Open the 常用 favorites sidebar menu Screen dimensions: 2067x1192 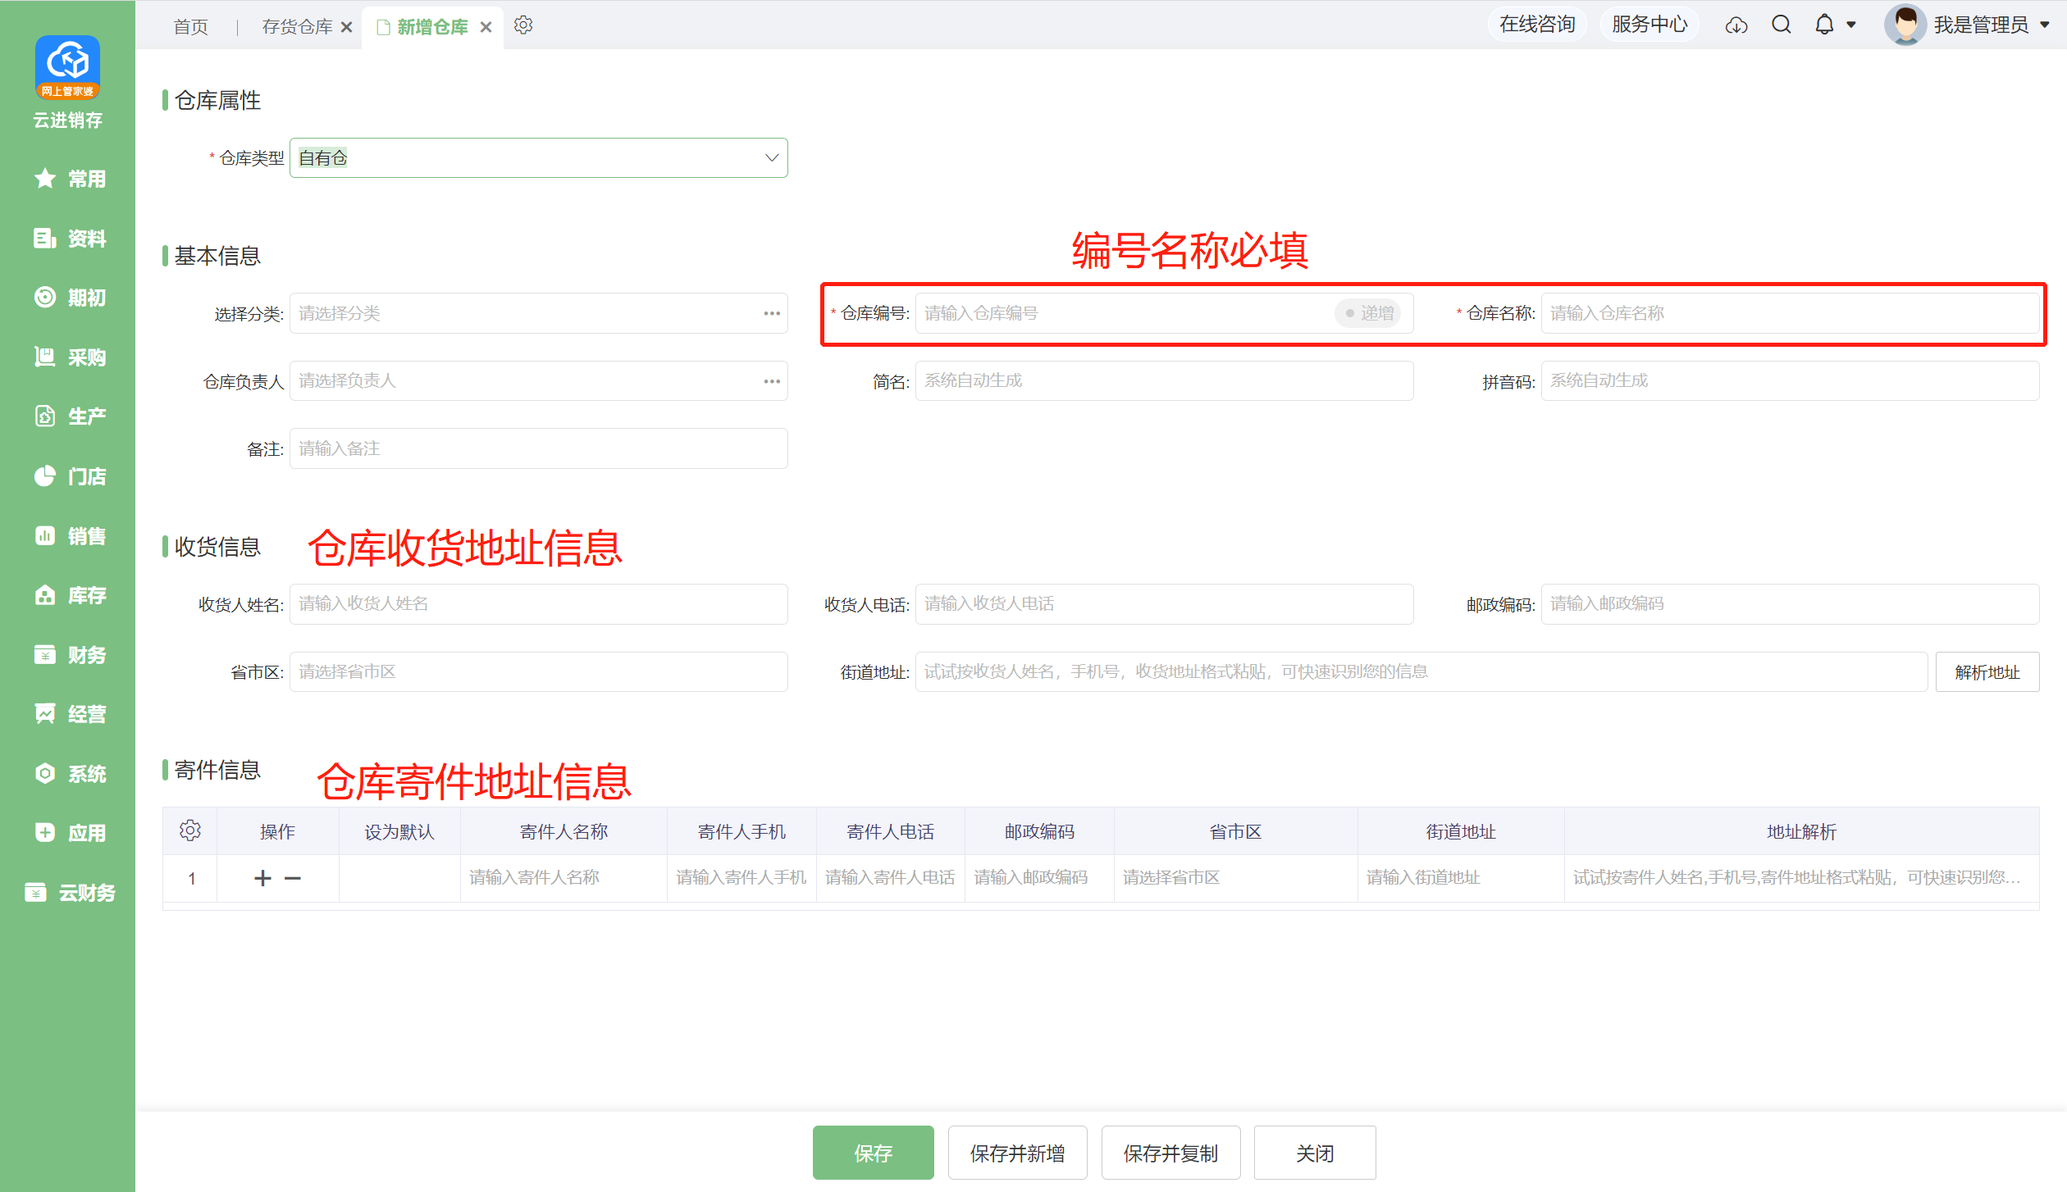[69, 179]
